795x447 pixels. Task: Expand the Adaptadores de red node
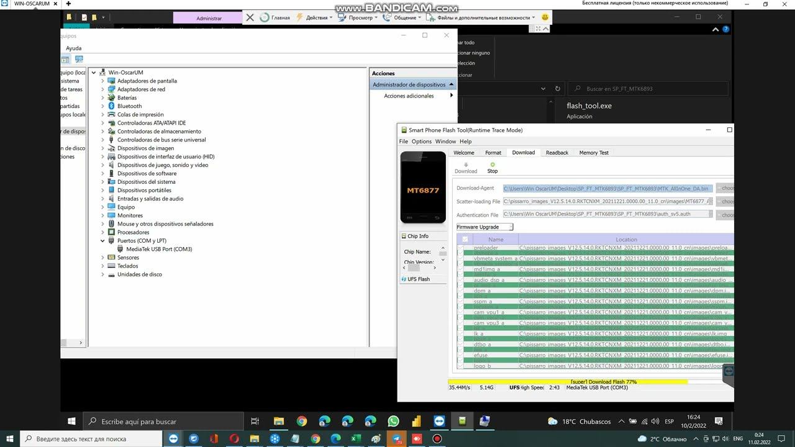click(x=103, y=89)
